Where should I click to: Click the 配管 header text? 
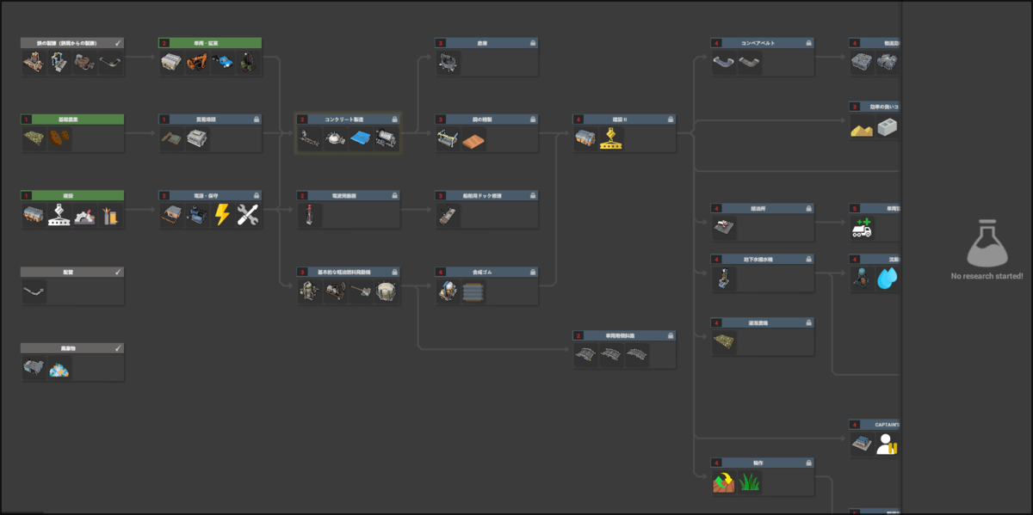(x=67, y=272)
